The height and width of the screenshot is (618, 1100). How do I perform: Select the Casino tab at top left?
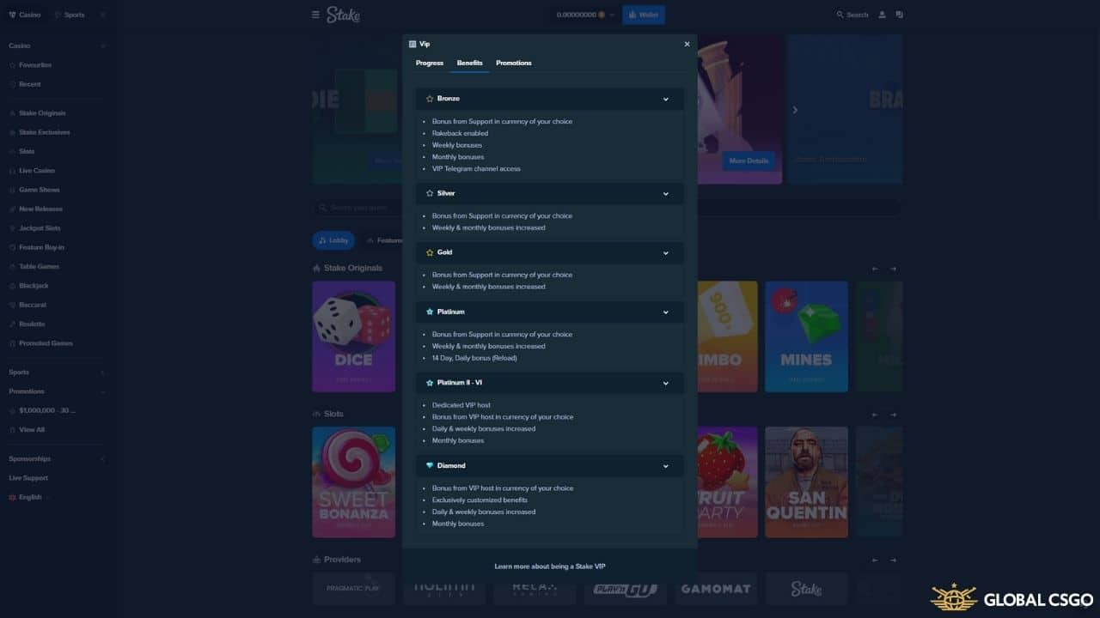pos(24,15)
